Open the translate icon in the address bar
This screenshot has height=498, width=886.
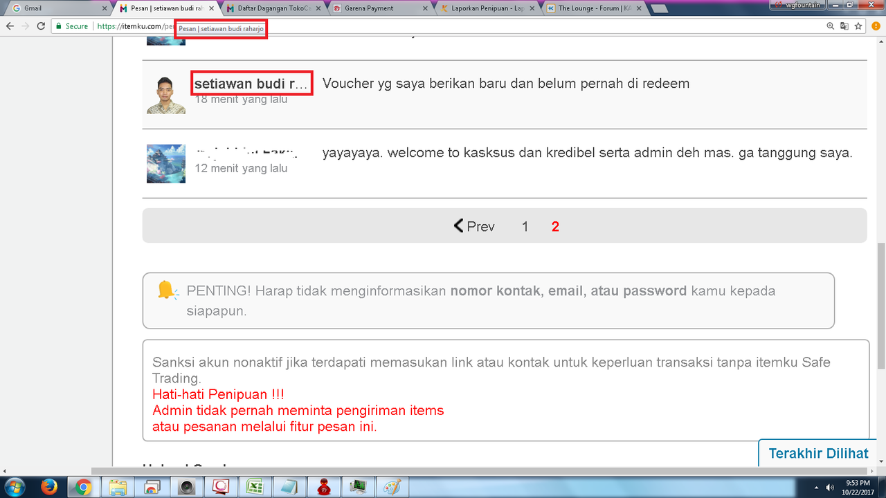coord(844,26)
